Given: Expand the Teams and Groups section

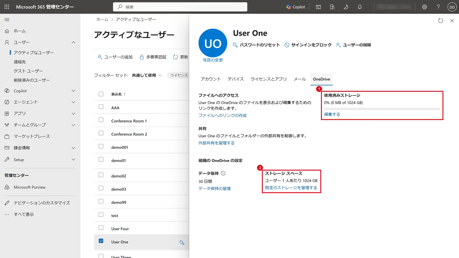Looking at the screenshot, I should point(73,125).
